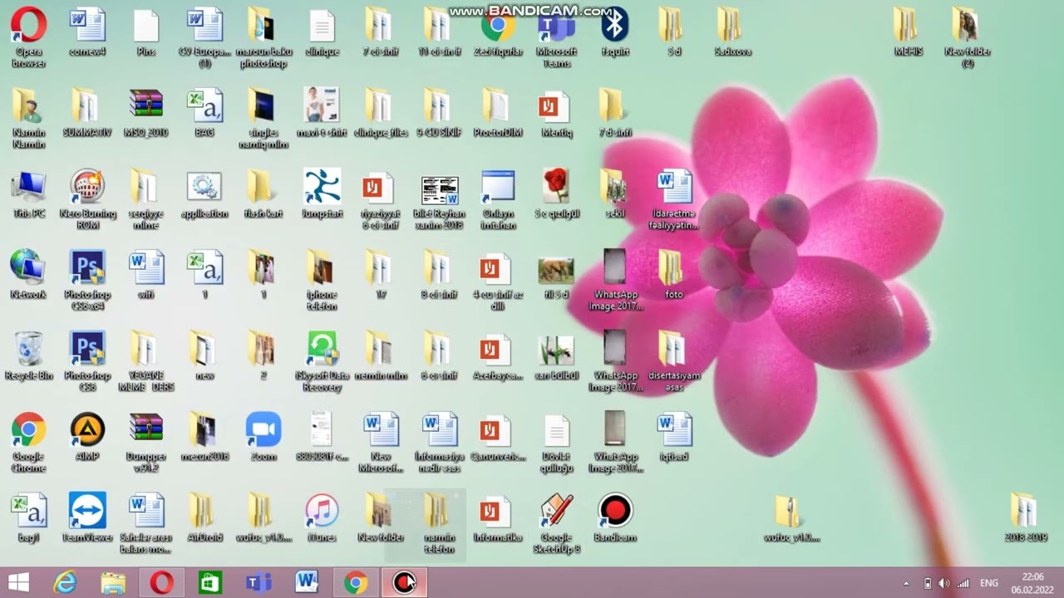Click the Dumpper v.91.2 archive
The width and height of the screenshot is (1064, 598).
tap(145, 442)
